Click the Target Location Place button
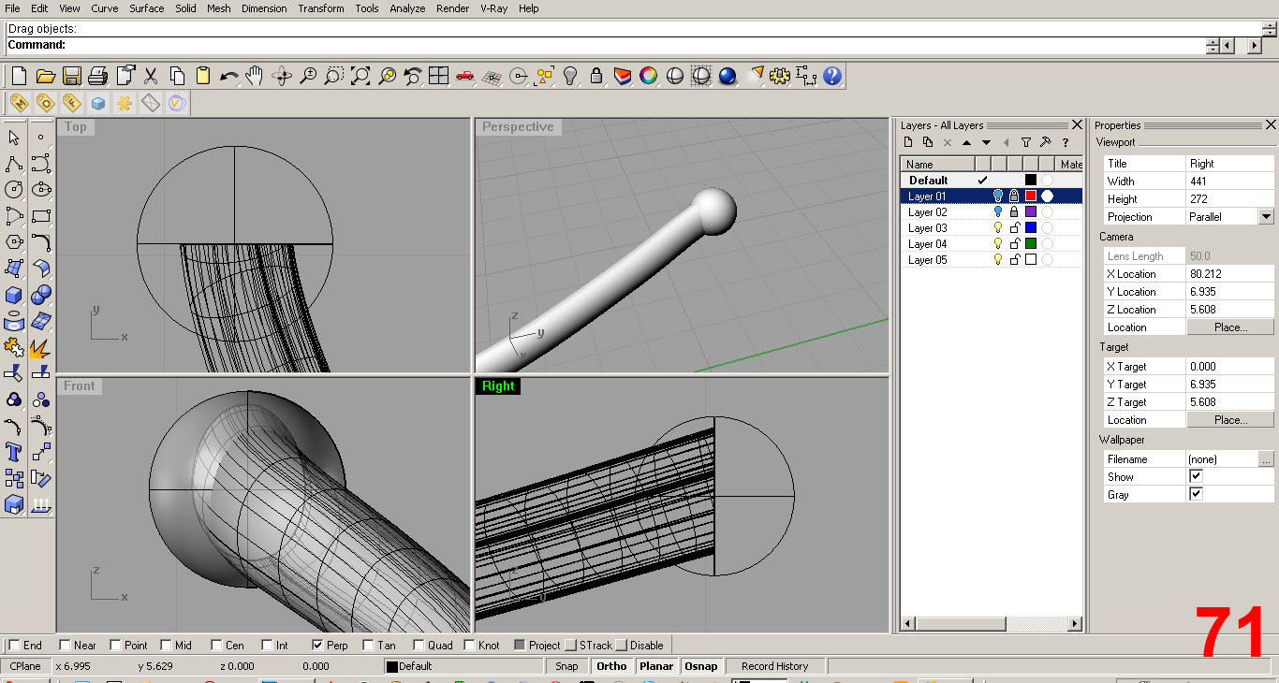This screenshot has width=1279, height=683. click(1230, 420)
